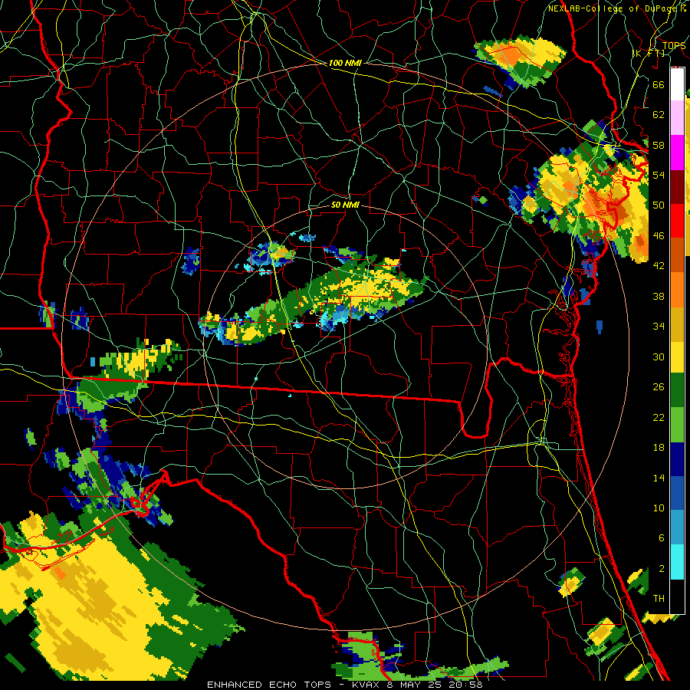Click the 54 value on the legend

click(x=659, y=175)
